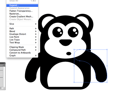Expand the Live Trace submenu
114x95 pixels.
point(36,40)
